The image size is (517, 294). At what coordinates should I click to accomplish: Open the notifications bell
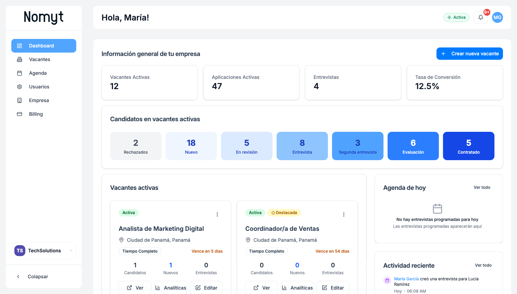coord(480,17)
